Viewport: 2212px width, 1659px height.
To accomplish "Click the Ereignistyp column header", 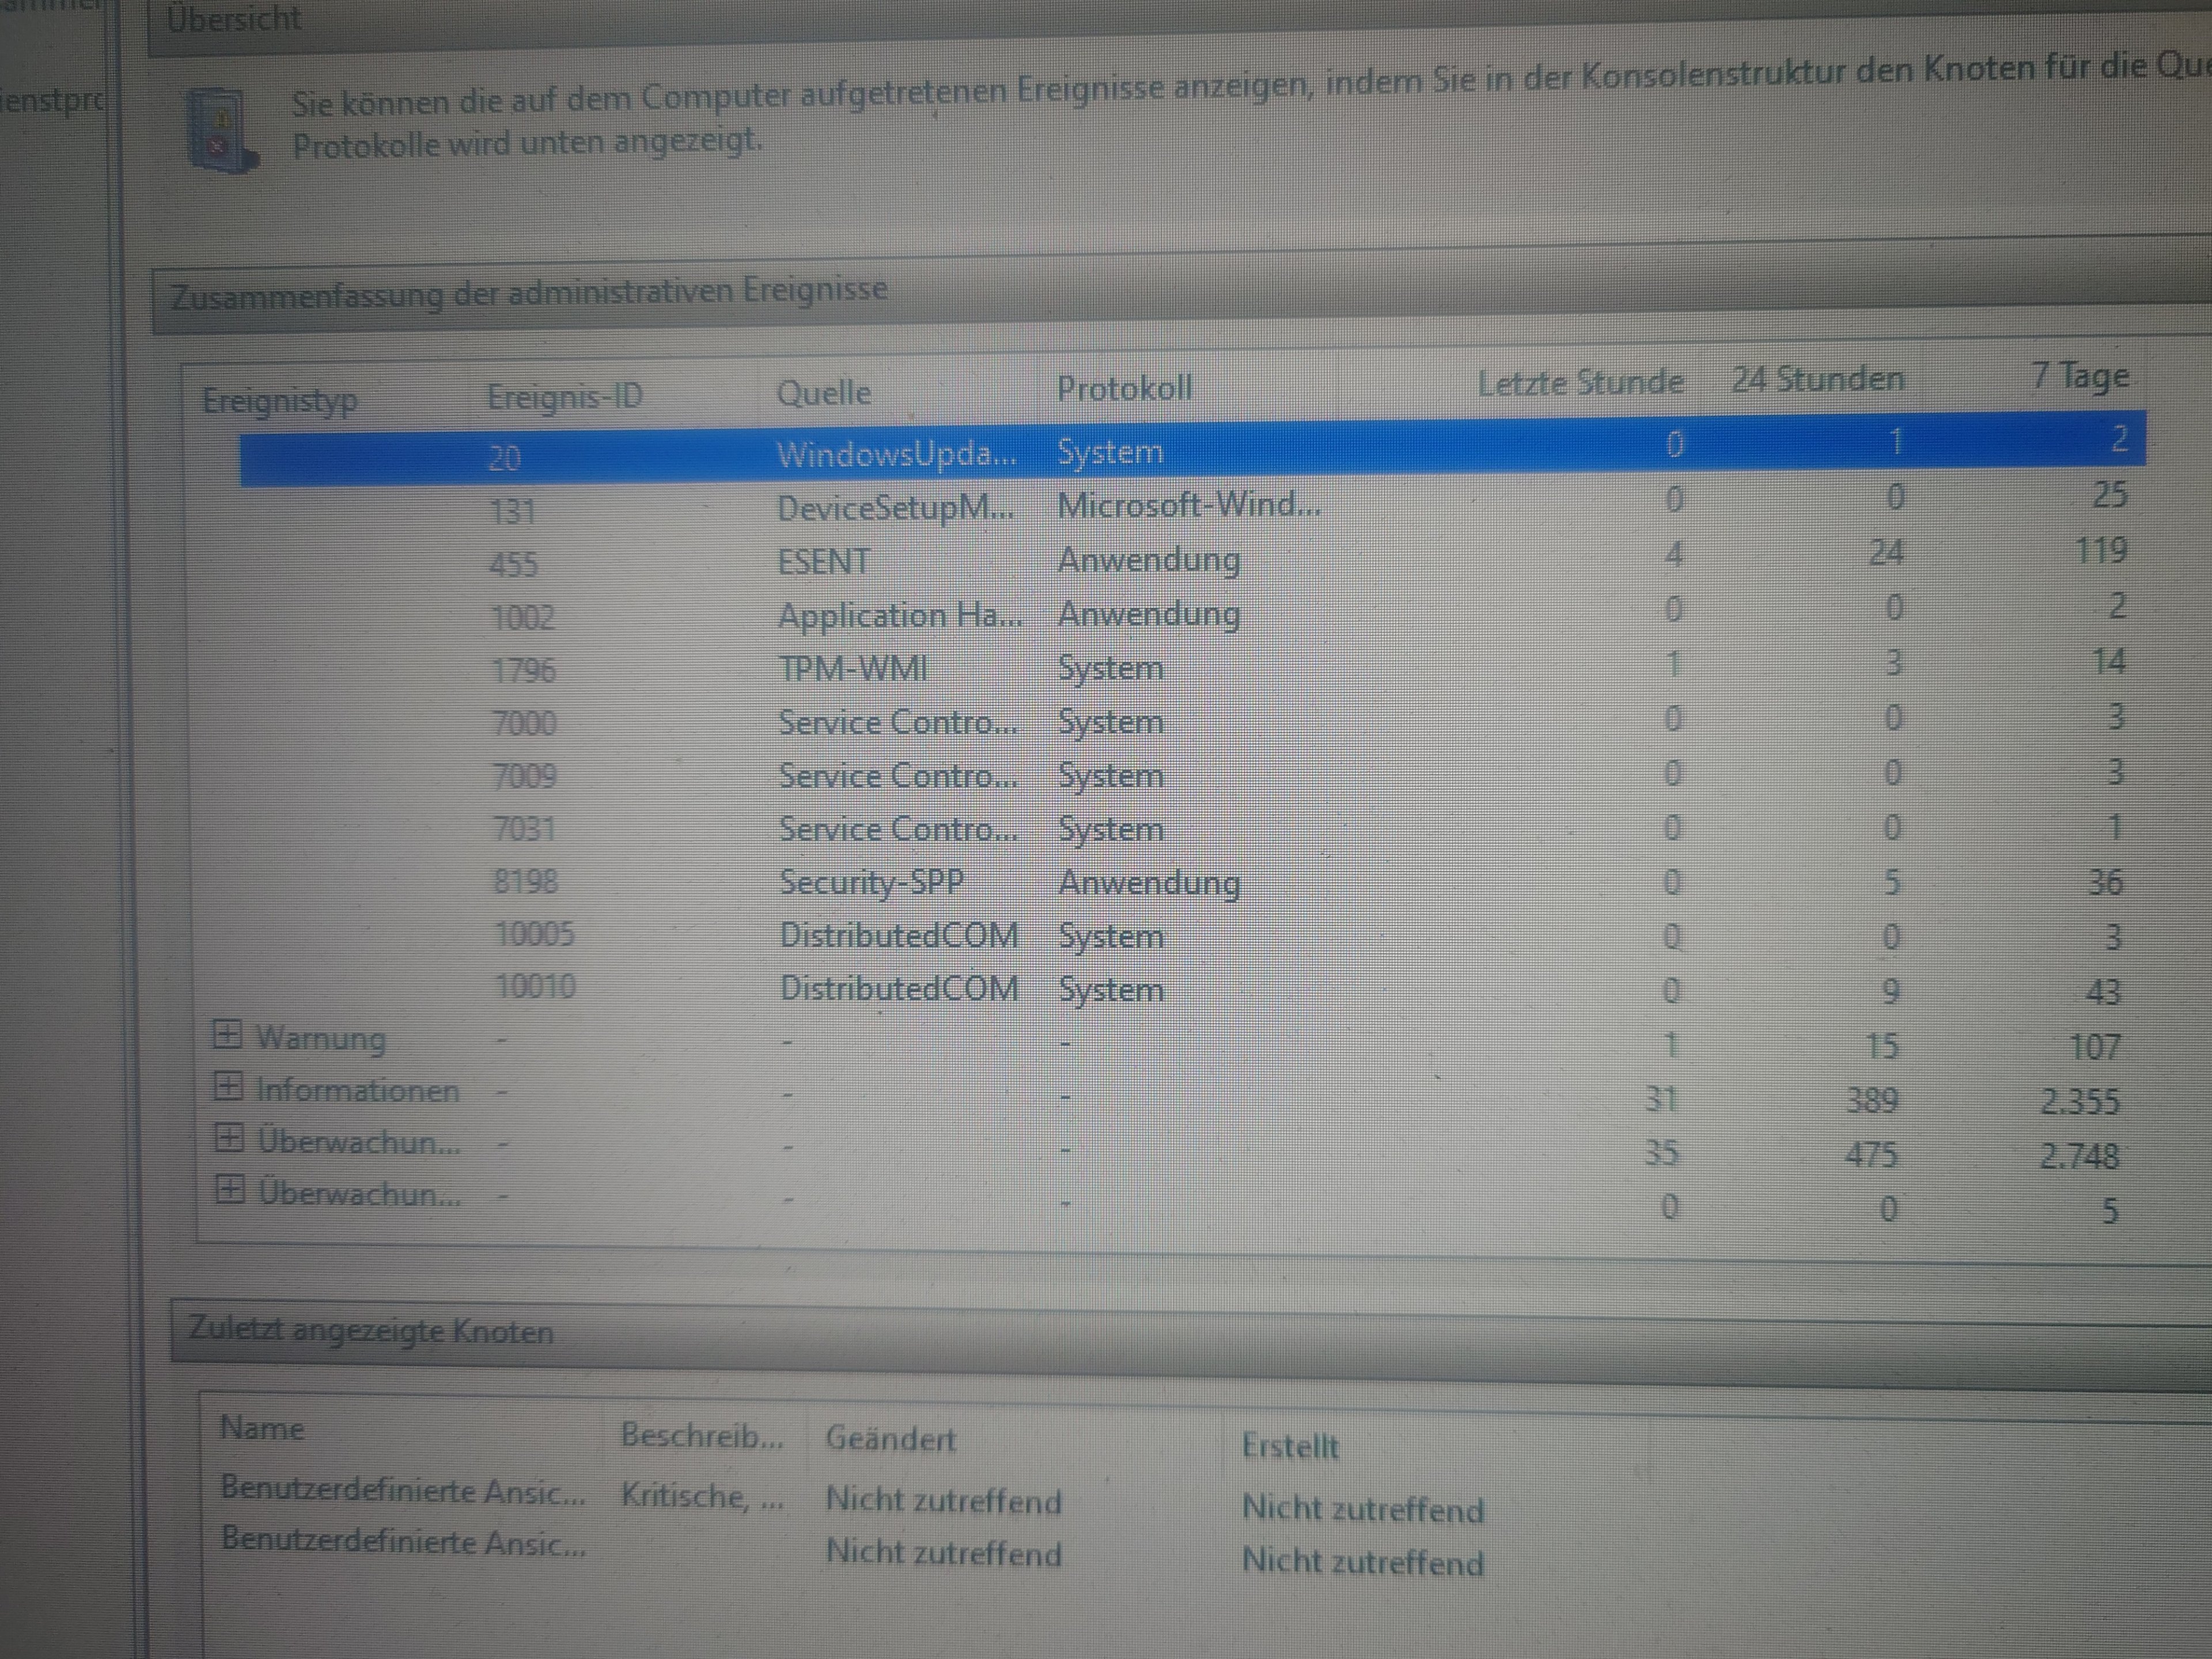I will 280,401.
